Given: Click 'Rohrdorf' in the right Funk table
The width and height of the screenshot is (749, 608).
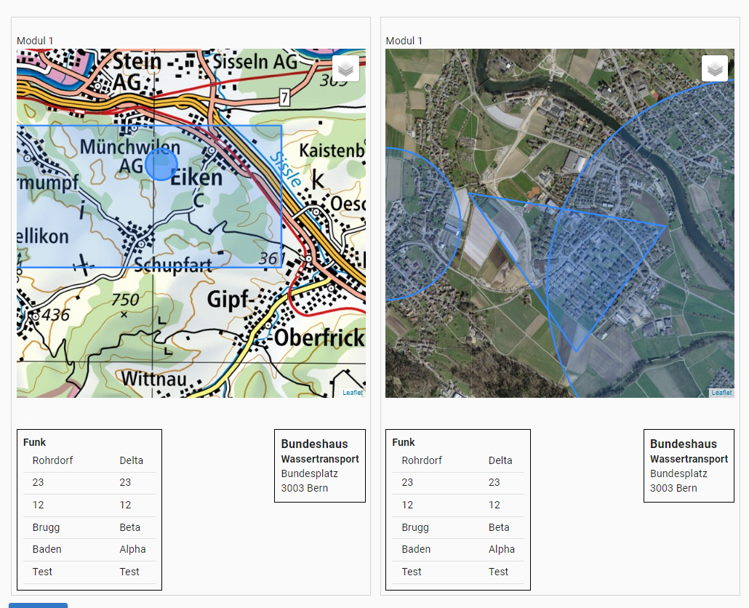Looking at the screenshot, I should point(422,460).
